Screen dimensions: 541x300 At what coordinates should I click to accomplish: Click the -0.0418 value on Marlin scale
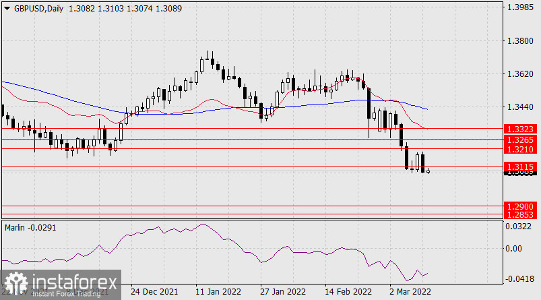(x=520, y=278)
